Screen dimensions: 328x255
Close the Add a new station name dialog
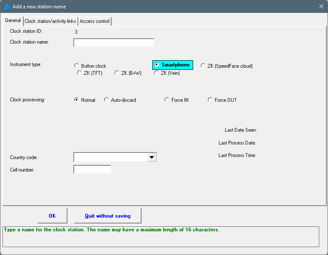pyautogui.click(x=321, y=7)
